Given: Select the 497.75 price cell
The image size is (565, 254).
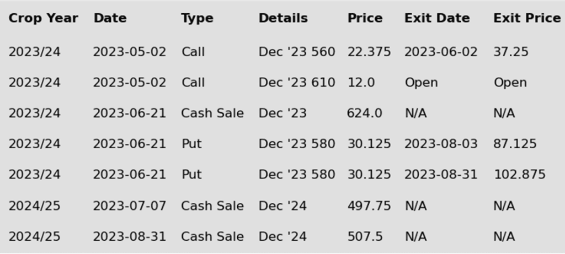Looking at the screenshot, I should [369, 206].
